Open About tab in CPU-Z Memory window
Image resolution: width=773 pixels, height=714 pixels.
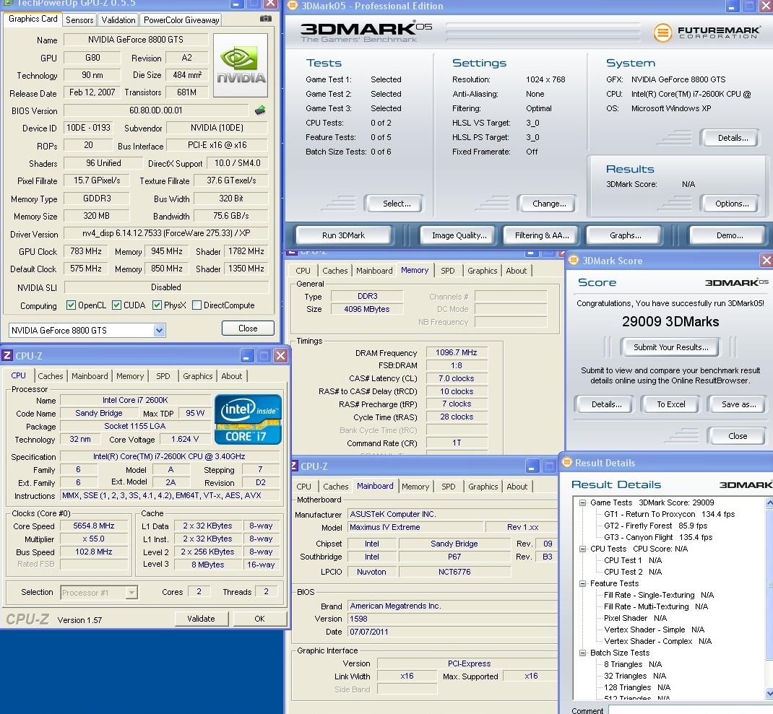(x=516, y=271)
